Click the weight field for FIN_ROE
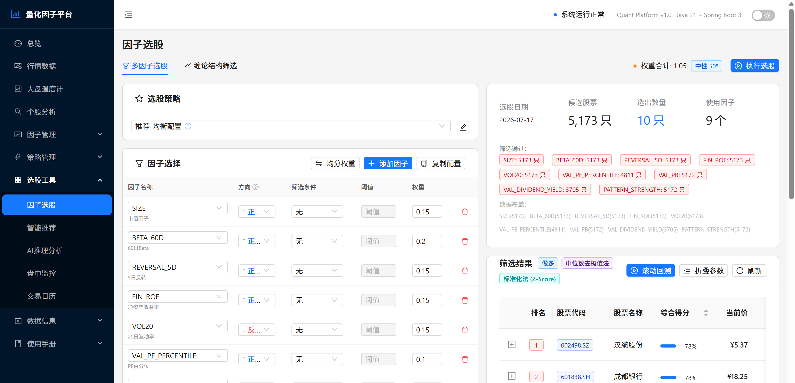795x383 pixels. tap(427, 300)
